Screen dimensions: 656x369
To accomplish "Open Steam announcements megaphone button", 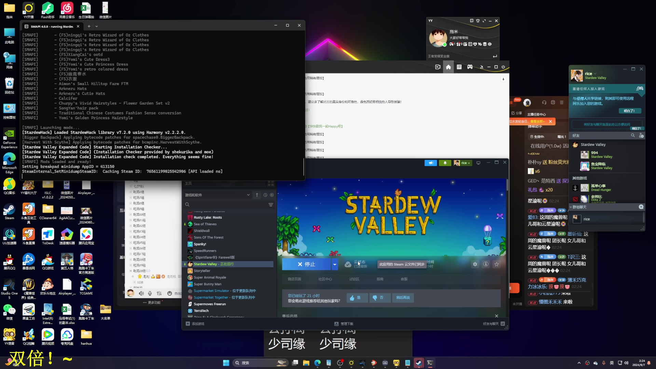I will tap(430, 163).
